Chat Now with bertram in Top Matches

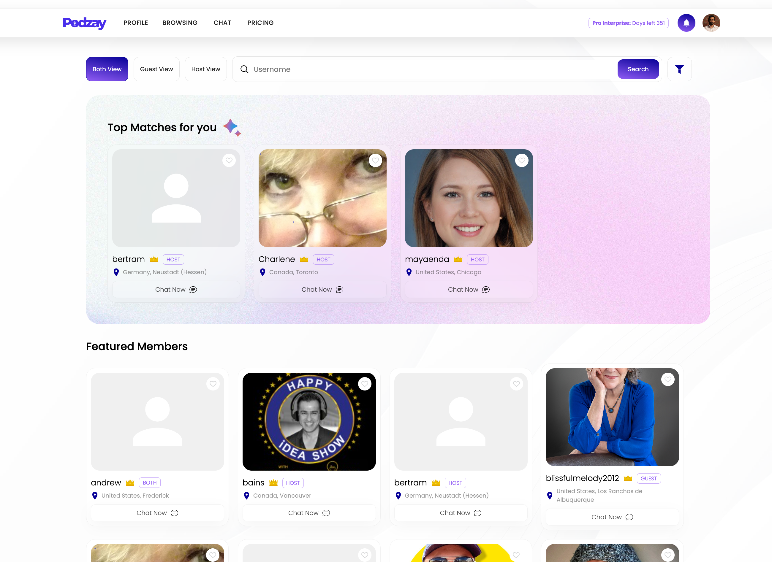(x=176, y=290)
